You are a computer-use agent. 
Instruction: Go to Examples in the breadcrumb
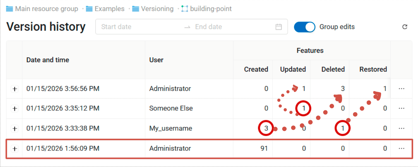tap(109, 9)
